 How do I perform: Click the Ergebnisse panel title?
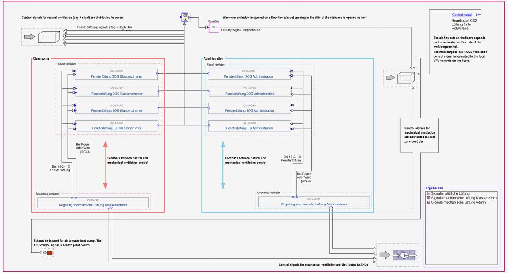(434, 188)
